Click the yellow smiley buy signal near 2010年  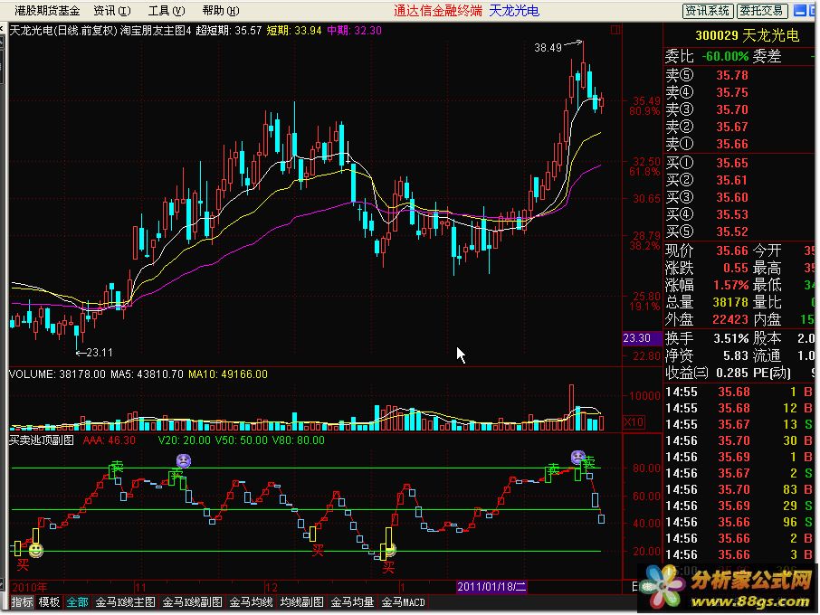point(35,550)
